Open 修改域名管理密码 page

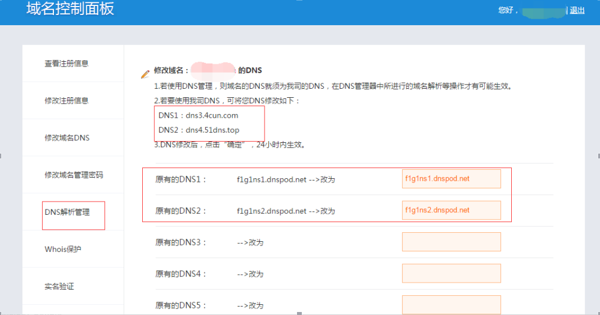[73, 175]
